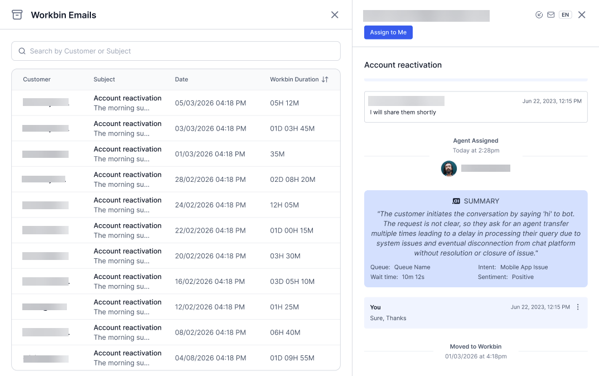This screenshot has width=599, height=376.
Task: Click the Workbin archive box icon
Action: [17, 15]
